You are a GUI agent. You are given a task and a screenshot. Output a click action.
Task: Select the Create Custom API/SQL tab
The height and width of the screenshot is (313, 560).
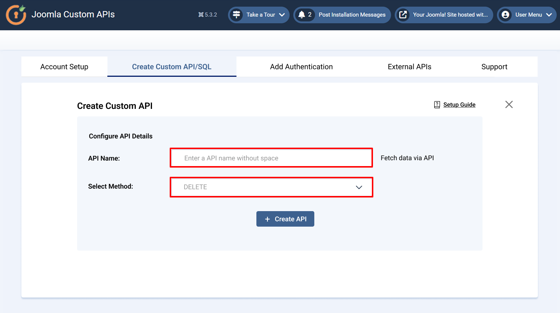[172, 67]
